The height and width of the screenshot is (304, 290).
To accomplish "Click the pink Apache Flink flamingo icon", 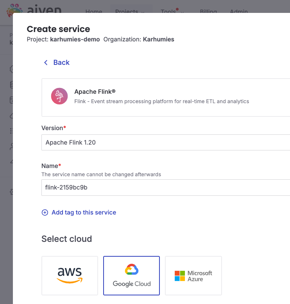I will (x=59, y=96).
